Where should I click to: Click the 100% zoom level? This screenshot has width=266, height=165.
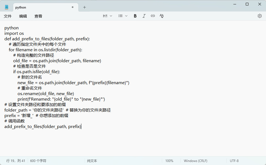pyautogui.click(x=169, y=161)
